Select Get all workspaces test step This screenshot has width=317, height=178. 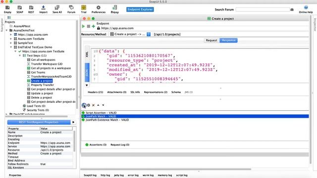(43, 60)
